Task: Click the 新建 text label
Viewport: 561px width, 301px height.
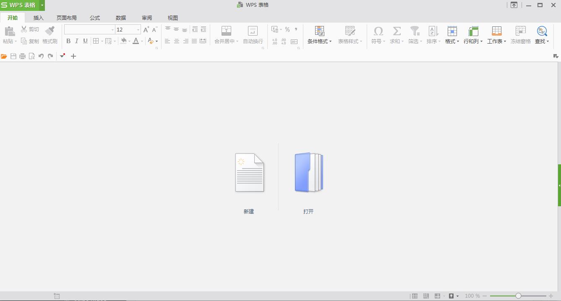Action: click(x=249, y=212)
